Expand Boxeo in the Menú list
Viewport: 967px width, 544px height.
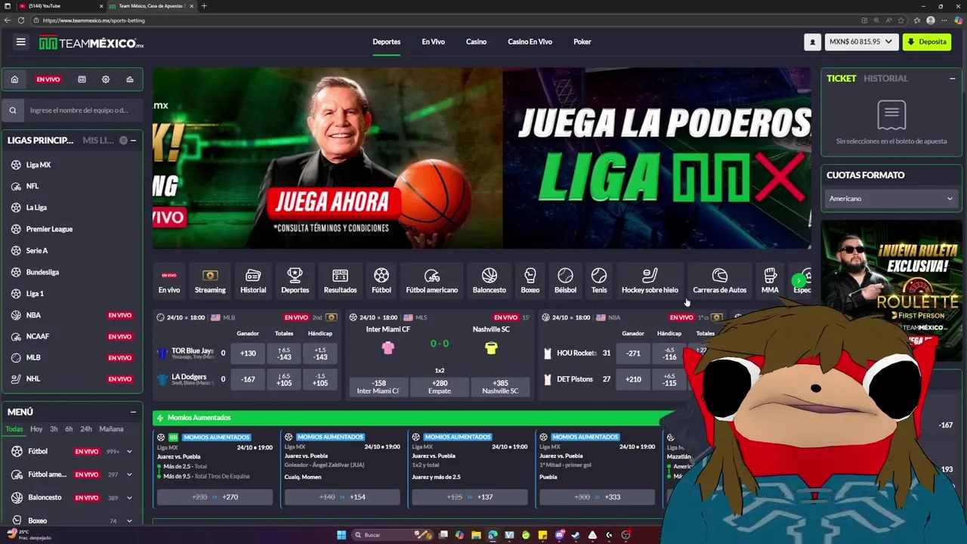[x=129, y=521]
